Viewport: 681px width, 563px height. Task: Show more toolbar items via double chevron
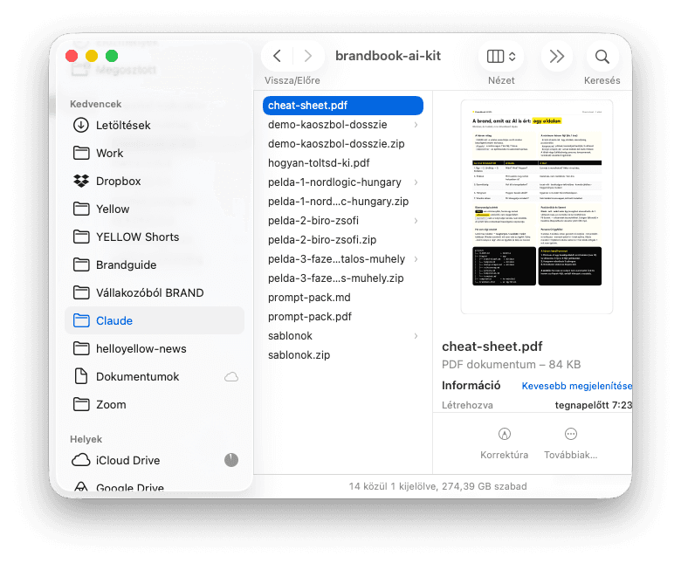pyautogui.click(x=556, y=57)
